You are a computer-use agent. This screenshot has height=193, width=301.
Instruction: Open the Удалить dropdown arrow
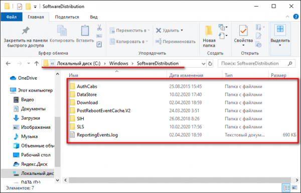point(182,30)
